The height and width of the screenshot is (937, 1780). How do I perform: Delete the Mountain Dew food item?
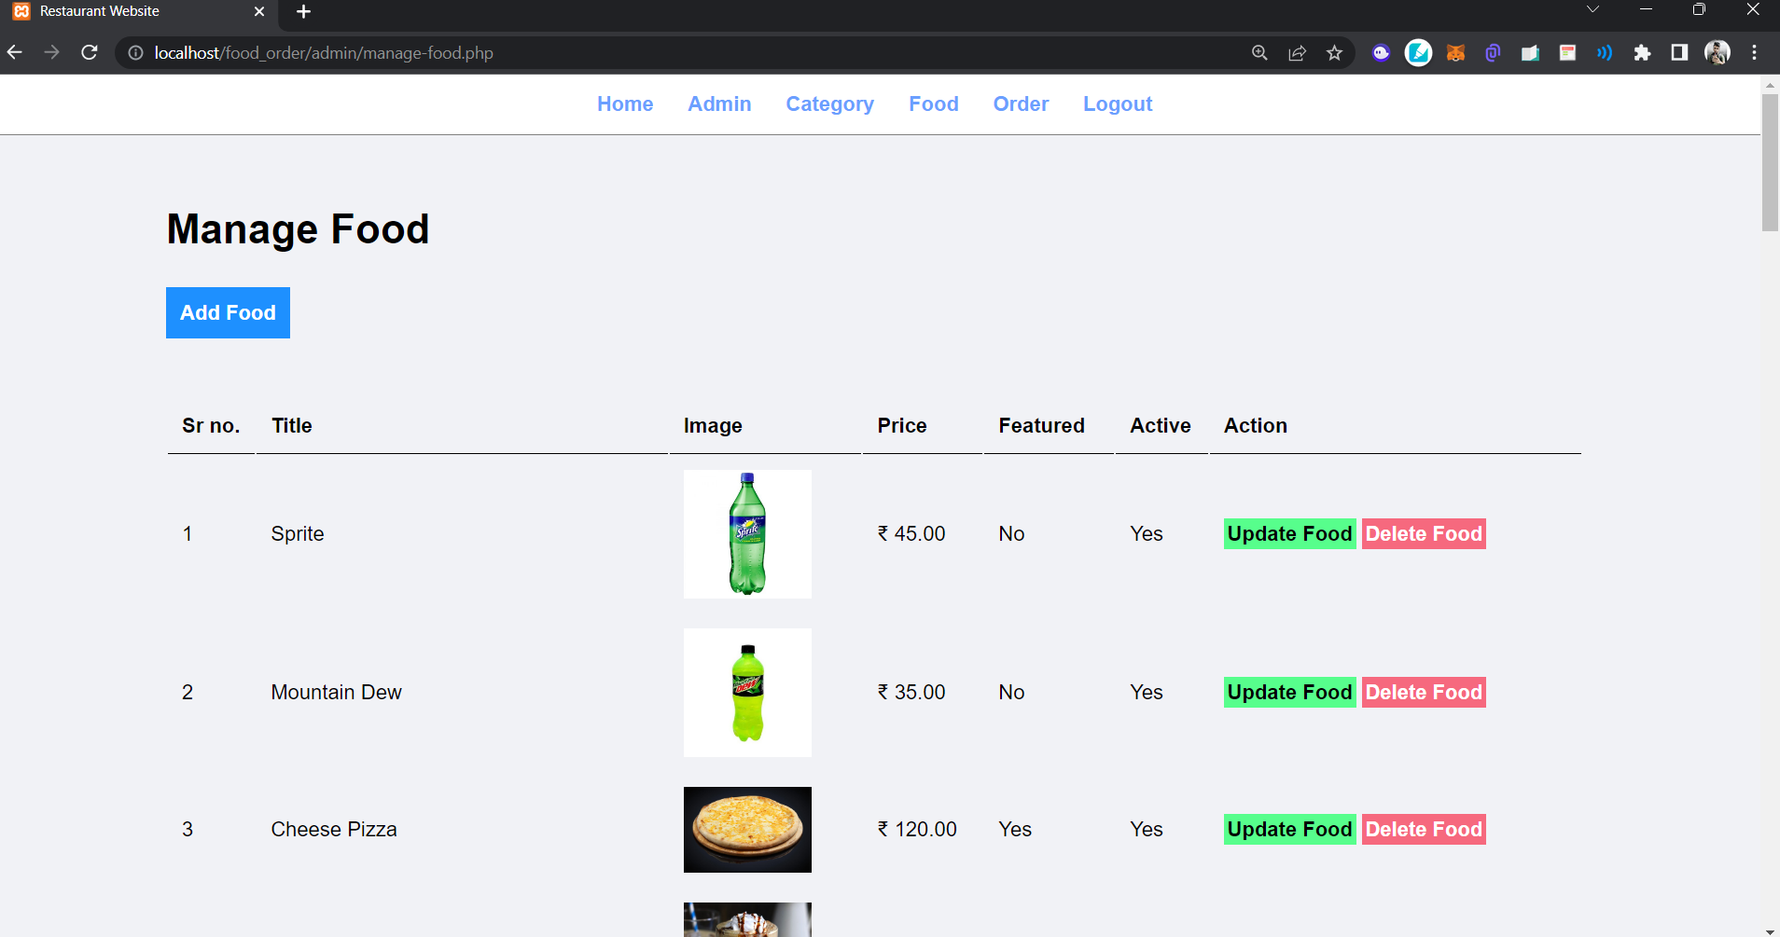tap(1423, 692)
